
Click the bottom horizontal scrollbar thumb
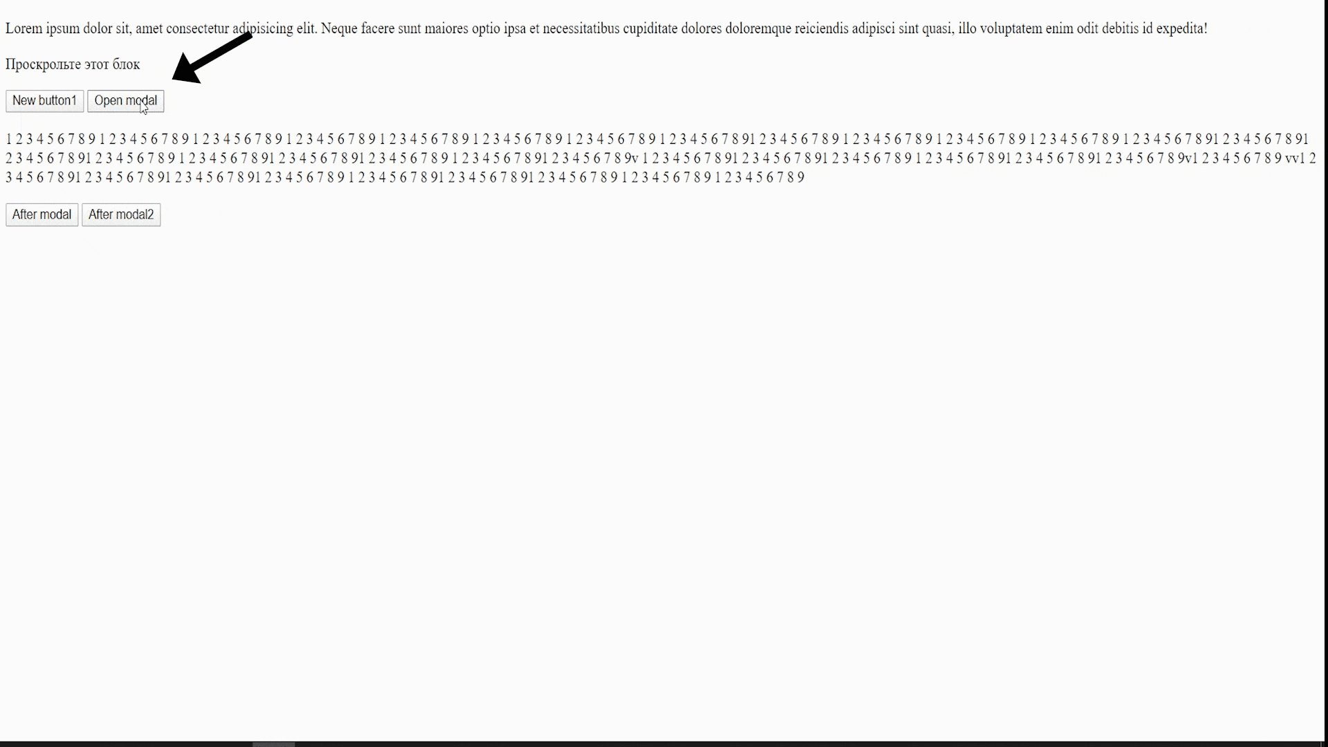(274, 744)
